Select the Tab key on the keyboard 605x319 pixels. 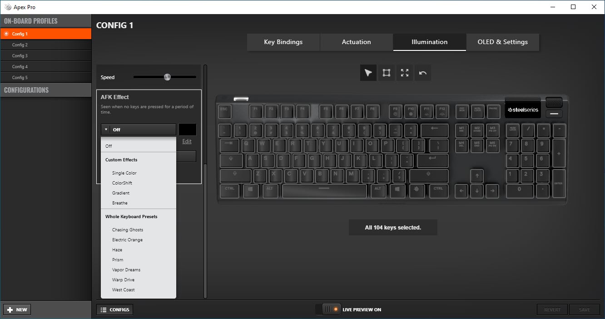pos(229,145)
